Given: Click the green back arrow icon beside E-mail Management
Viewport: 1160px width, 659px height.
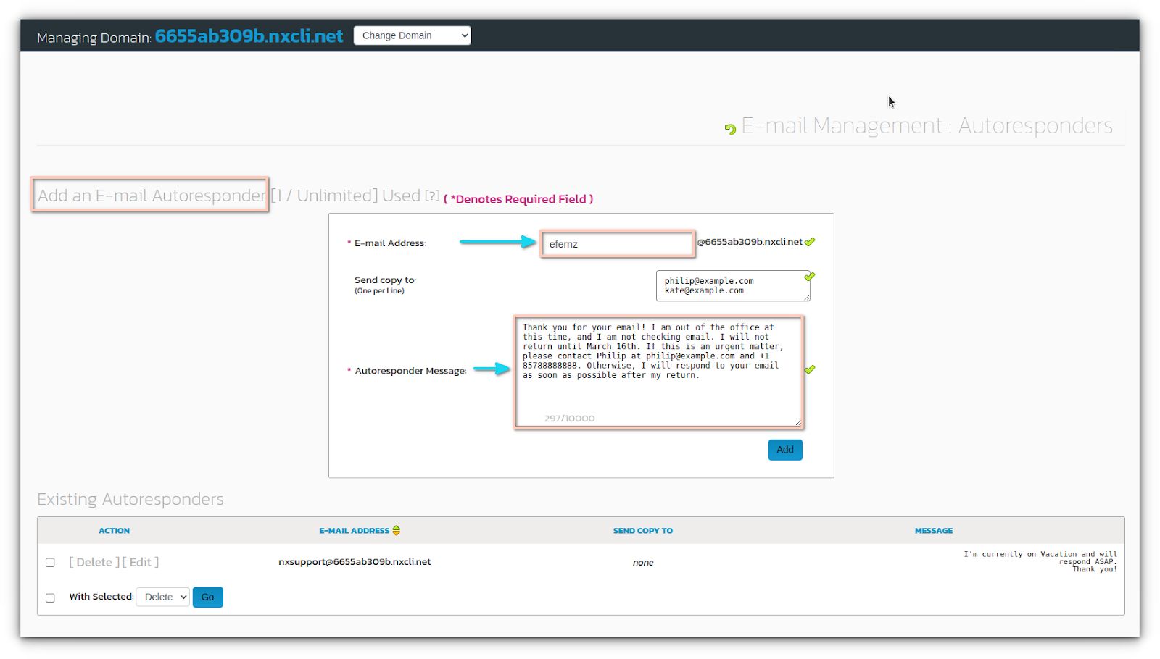Looking at the screenshot, I should (730, 129).
